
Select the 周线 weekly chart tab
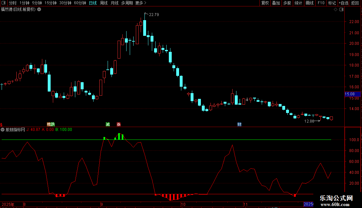click(104, 3)
